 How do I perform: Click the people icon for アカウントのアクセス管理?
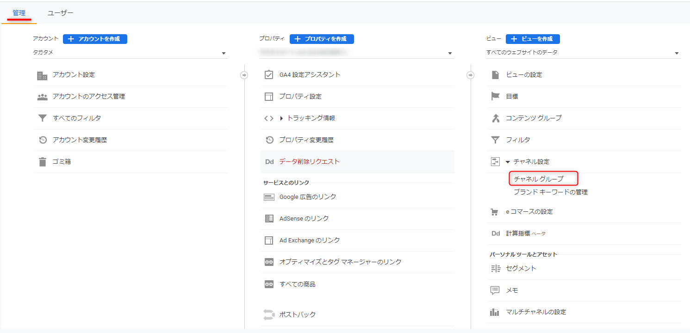(42, 97)
